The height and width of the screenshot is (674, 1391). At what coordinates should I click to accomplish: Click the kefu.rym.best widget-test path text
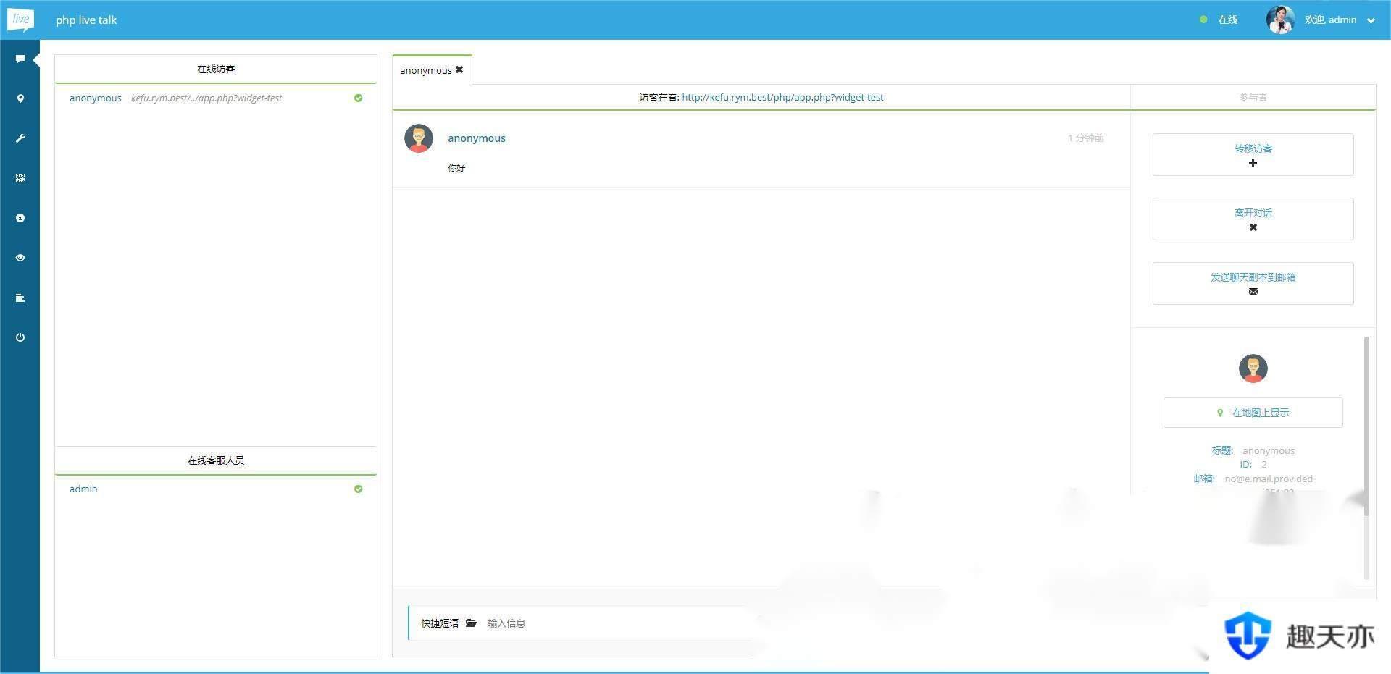[x=206, y=98]
